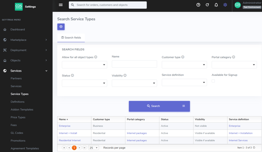Go to previous page of results
This screenshot has height=152, width=262.
click(x=69, y=148)
